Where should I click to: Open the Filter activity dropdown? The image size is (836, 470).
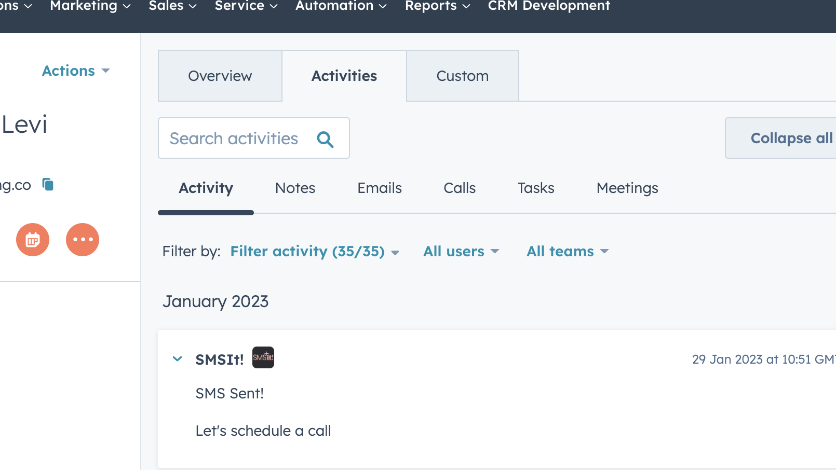click(314, 251)
